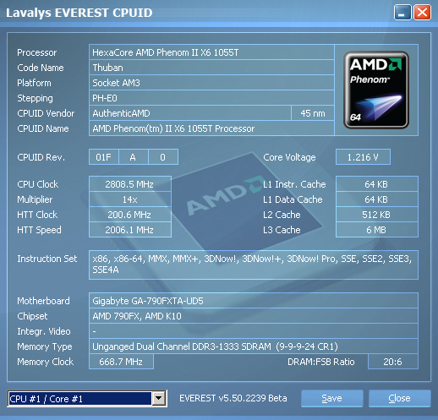Click the Integr. Video label
Viewport: 438px width, 420px height.
click(44, 331)
